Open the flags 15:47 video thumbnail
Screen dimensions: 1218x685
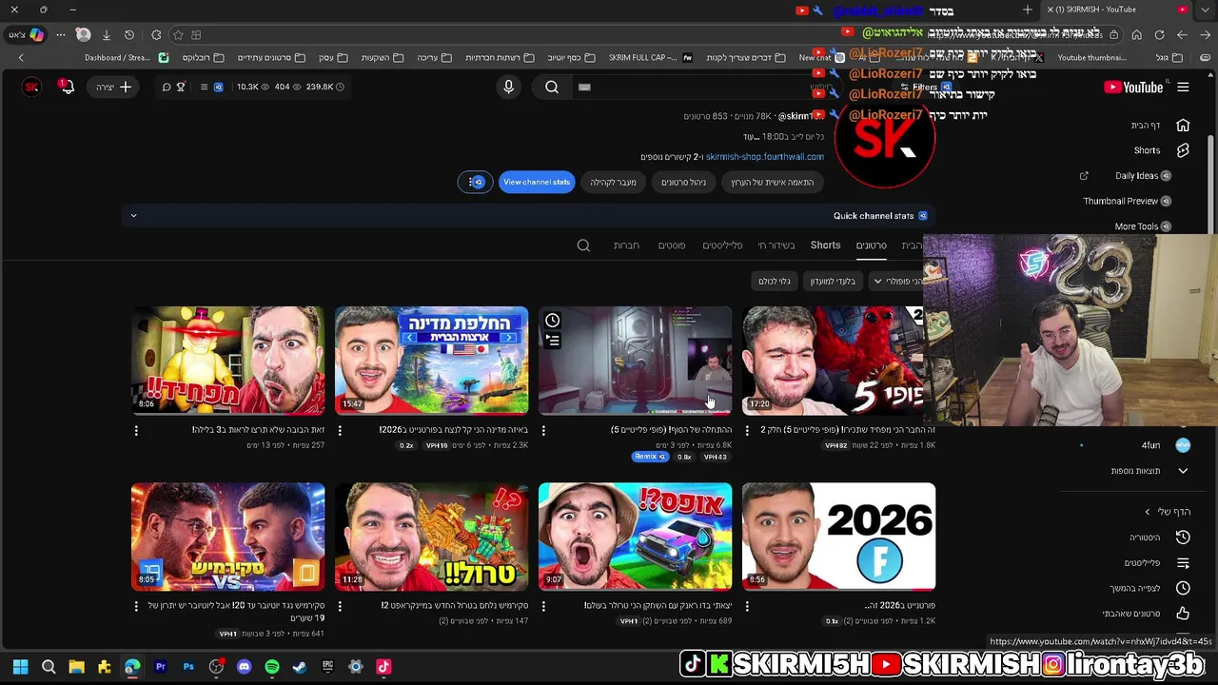coord(432,361)
